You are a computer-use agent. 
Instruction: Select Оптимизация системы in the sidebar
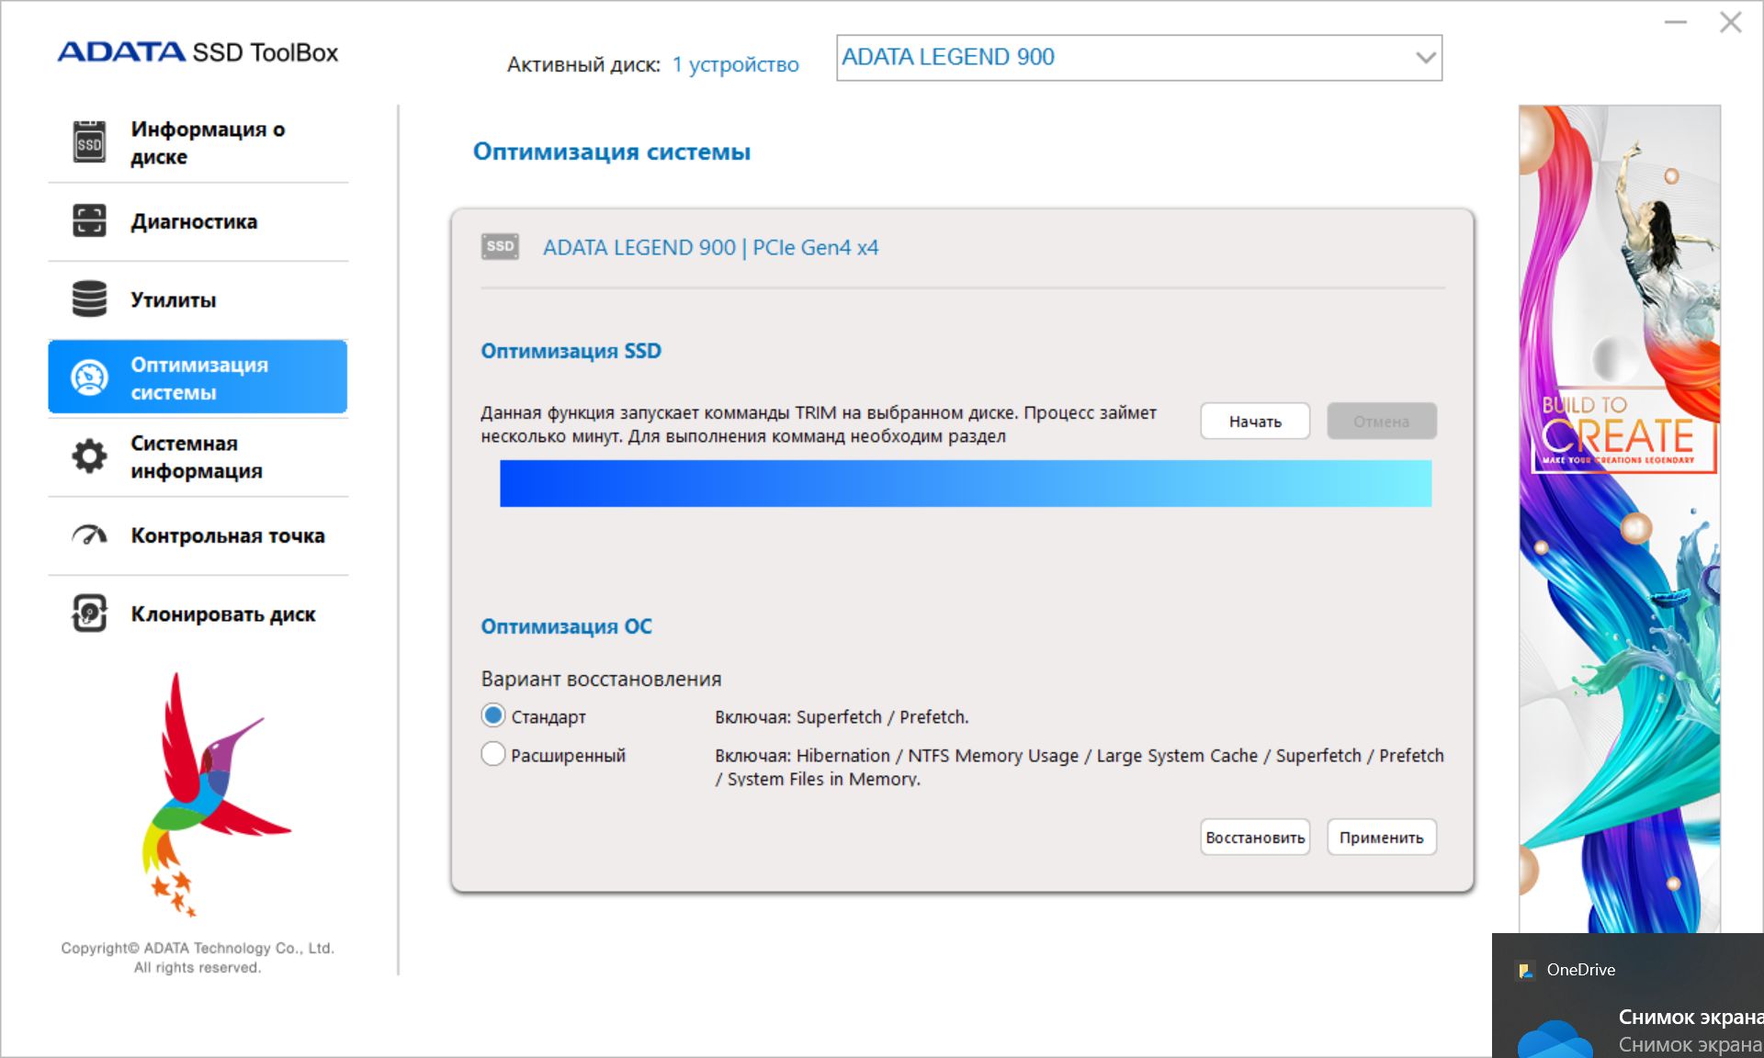[198, 377]
